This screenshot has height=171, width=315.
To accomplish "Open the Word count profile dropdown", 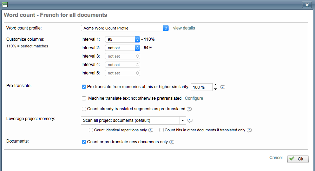I will point(124,28).
